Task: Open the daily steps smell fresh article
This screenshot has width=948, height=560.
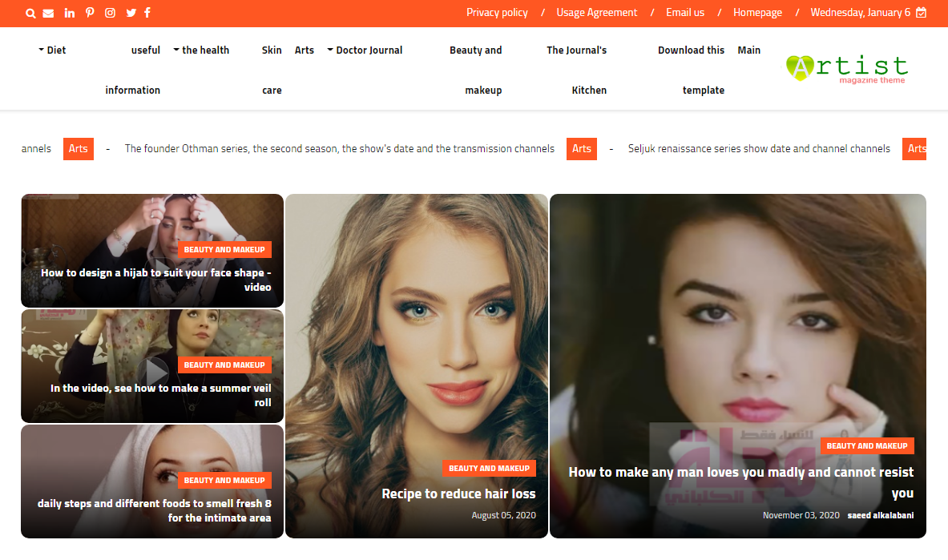Action: click(154, 511)
